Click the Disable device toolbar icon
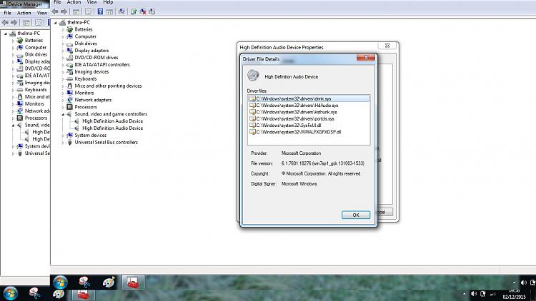 point(152,11)
